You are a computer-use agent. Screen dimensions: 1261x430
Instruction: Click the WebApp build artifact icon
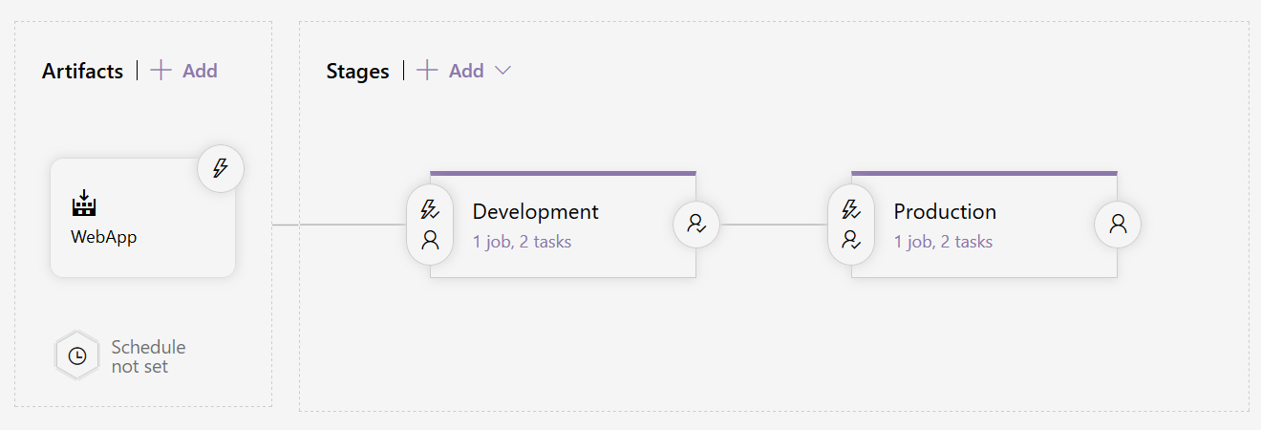click(x=85, y=204)
